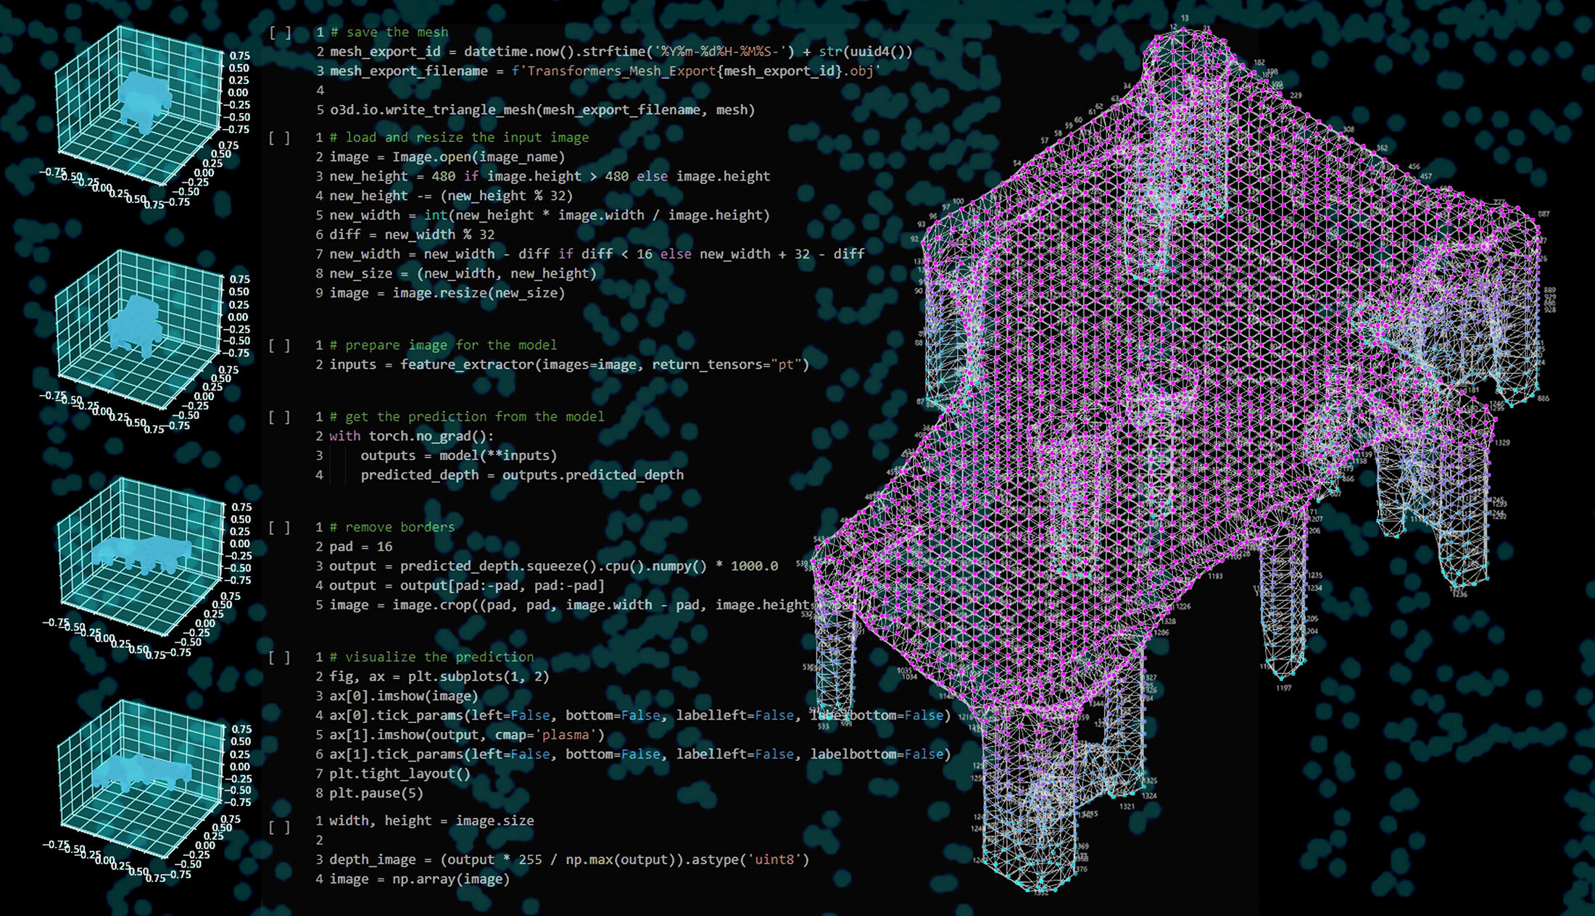Screen dimensions: 1595x916
Task: Click the comment '# load and resize the input image'
Action: (459, 137)
